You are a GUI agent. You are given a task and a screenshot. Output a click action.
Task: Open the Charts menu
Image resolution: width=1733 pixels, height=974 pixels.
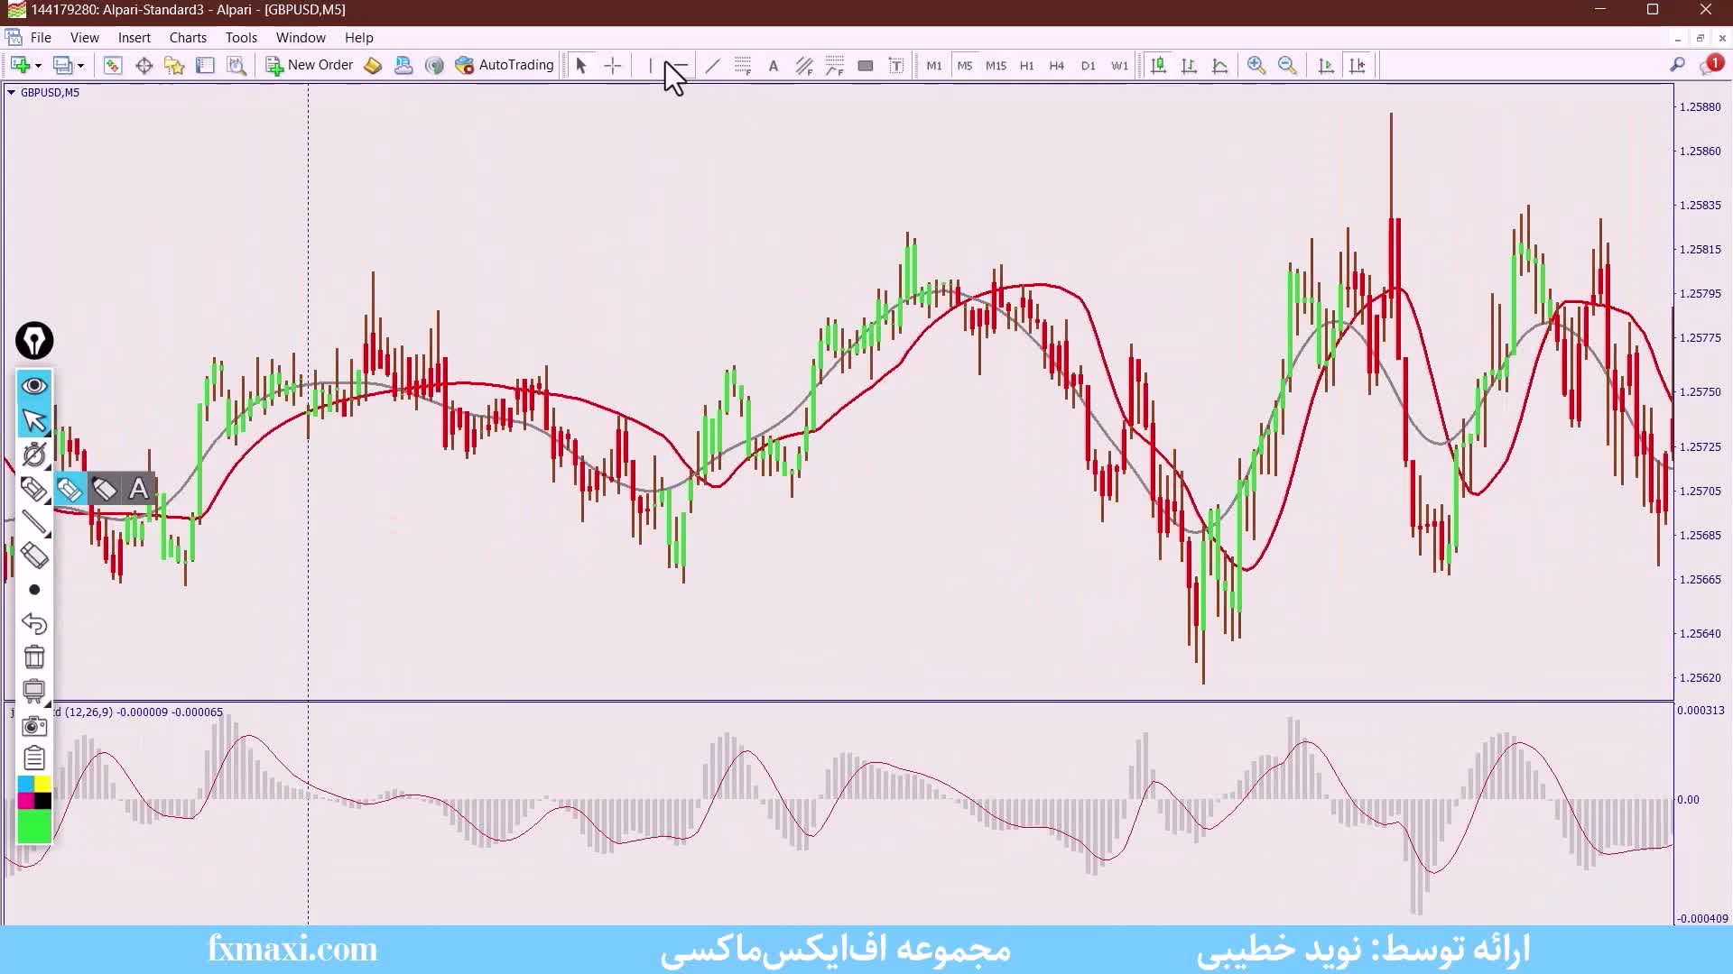click(x=188, y=38)
